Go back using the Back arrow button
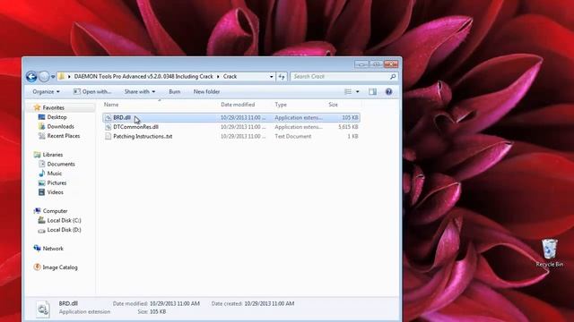Screen dimensions: 574x322 [x=31, y=77]
